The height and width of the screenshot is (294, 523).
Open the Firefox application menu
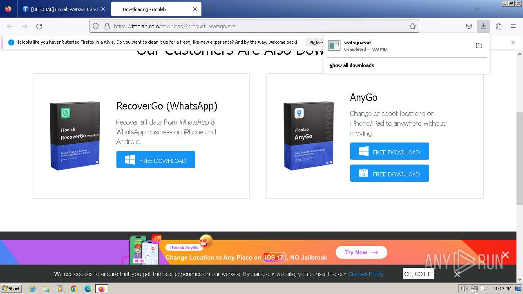(513, 26)
